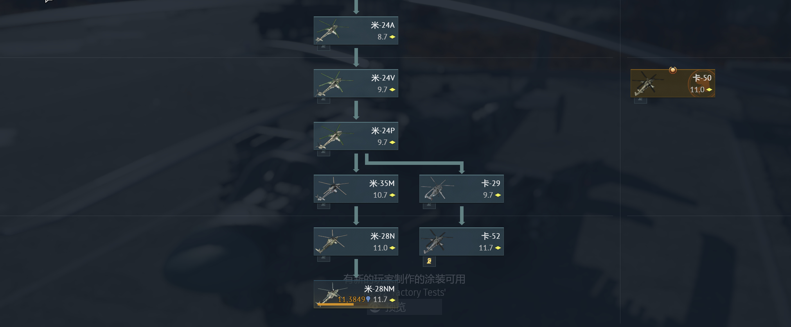The width and height of the screenshot is (791, 327).
Task: Open the 米-24P vehicle tile
Action: point(356,136)
